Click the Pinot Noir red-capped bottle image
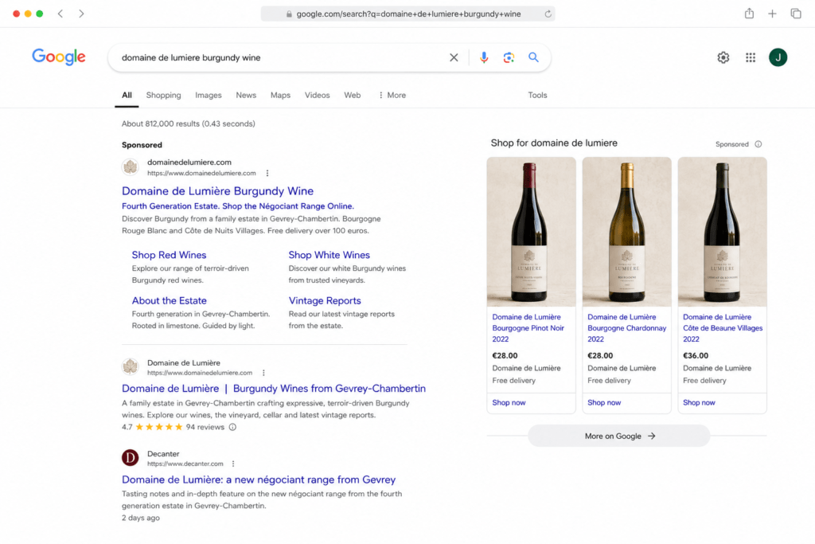The width and height of the screenshot is (815, 544). [531, 232]
